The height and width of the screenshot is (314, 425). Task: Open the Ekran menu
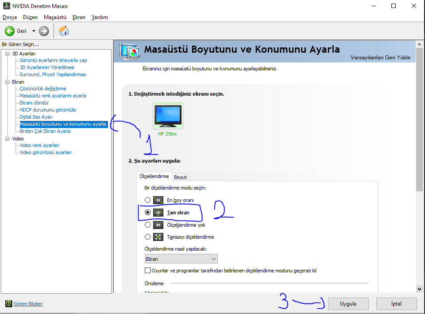79,17
